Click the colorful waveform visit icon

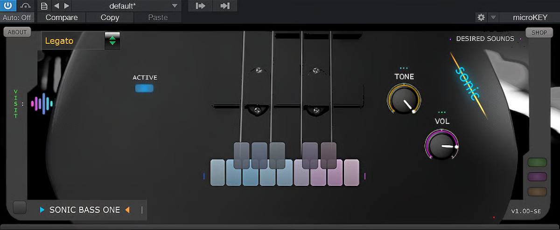(x=42, y=103)
